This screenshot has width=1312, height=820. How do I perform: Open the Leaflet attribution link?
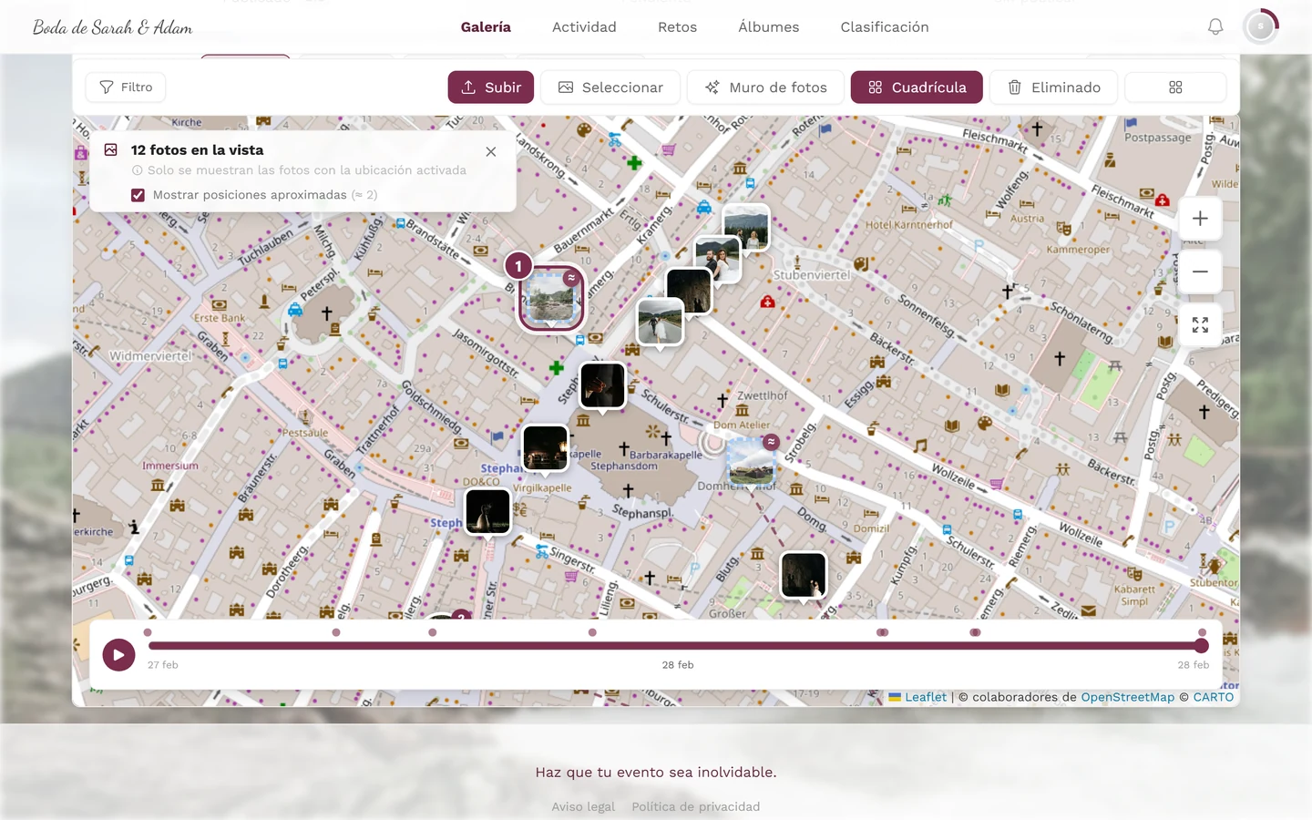click(926, 697)
